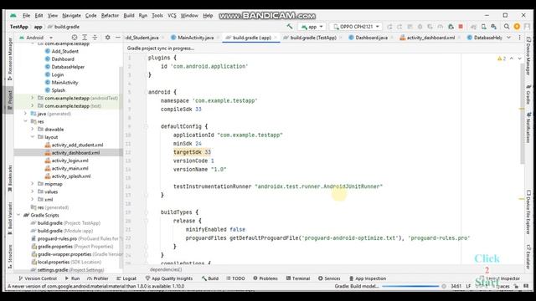Expand the values folder
Viewport: 536px width, 301px height.
[33, 191]
